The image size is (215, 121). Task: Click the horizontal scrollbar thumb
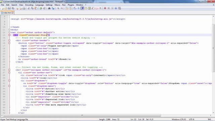click(x=82, y=115)
